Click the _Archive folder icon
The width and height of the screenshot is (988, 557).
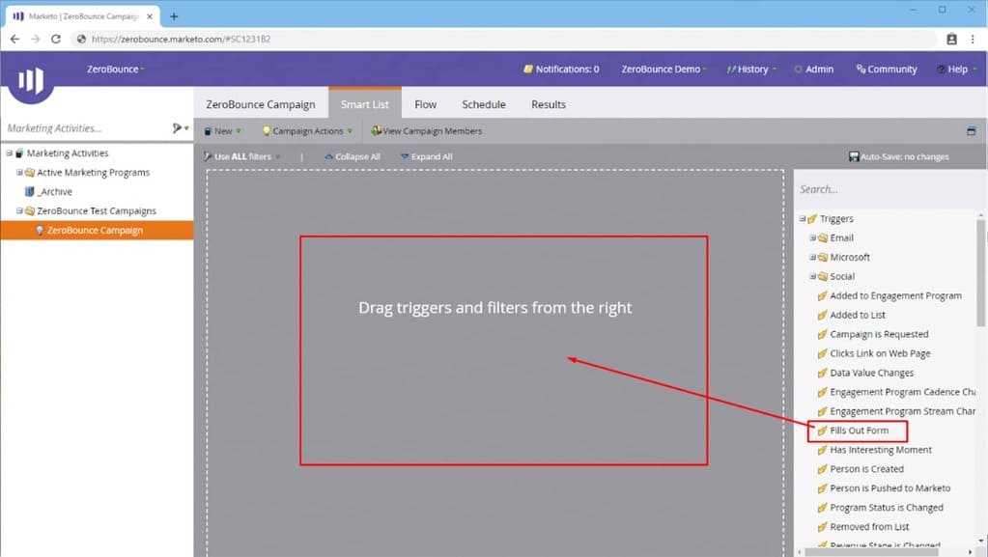29,191
